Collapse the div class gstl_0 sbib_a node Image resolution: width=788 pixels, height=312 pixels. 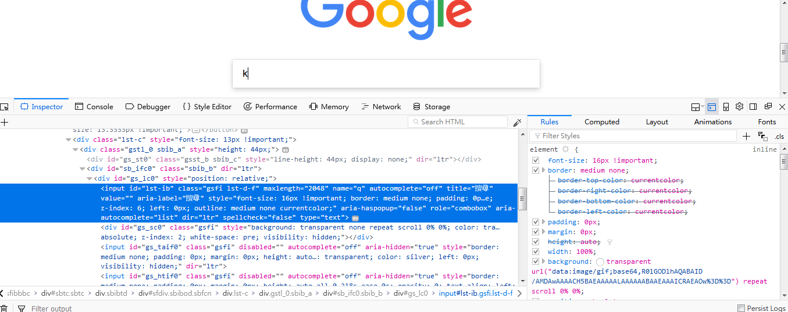tap(76, 149)
